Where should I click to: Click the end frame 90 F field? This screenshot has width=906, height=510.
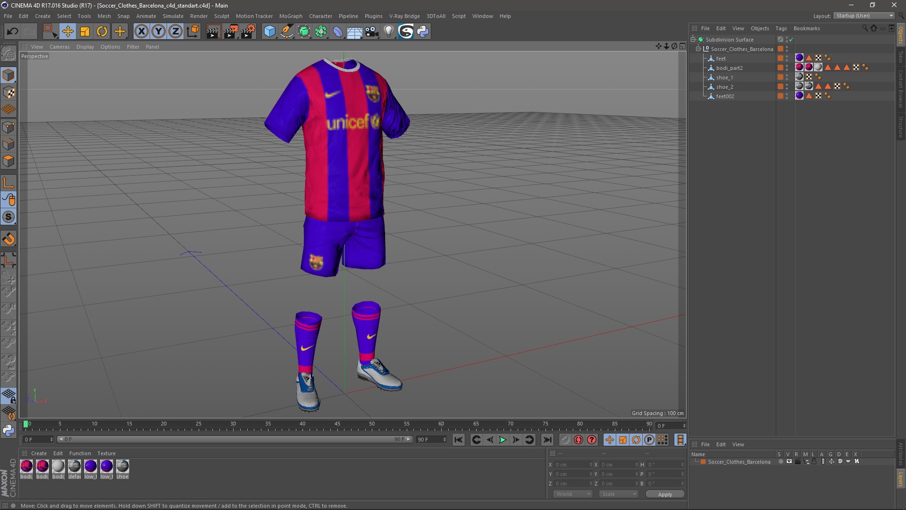(431, 440)
